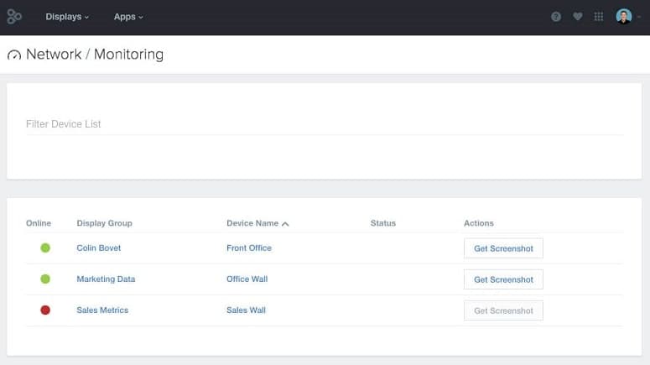Image resolution: width=650 pixels, height=365 pixels.
Task: Click the Network breadcrumb in page title
Action: click(54, 55)
